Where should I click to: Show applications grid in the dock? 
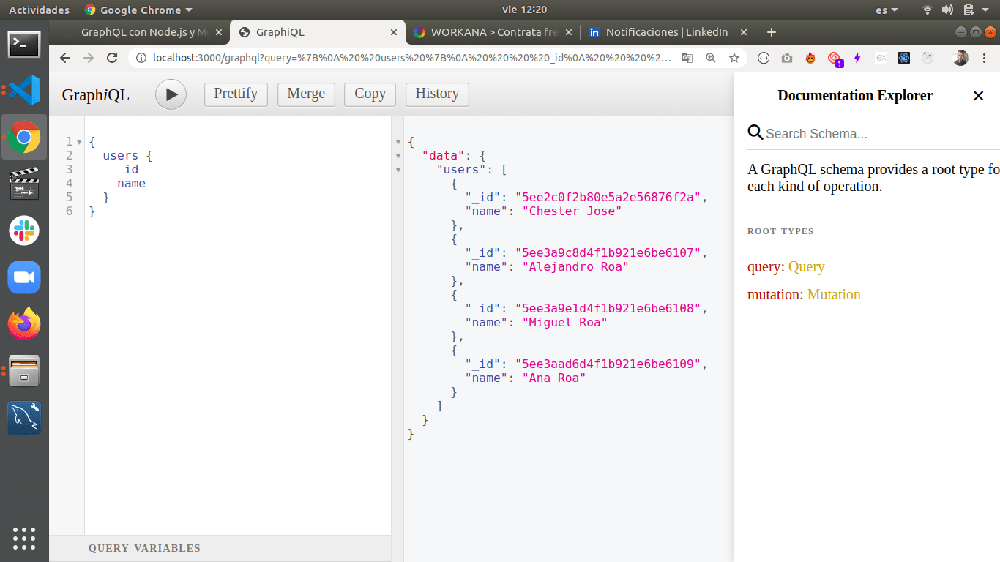(x=24, y=538)
